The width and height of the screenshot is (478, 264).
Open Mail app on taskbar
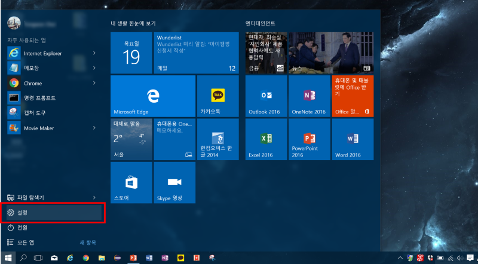tap(54, 258)
